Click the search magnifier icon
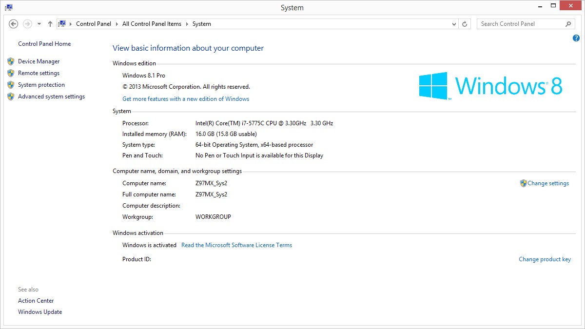The image size is (585, 329). tap(568, 24)
